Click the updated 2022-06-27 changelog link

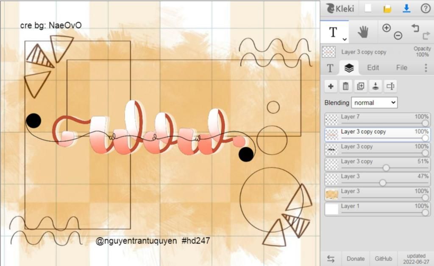(x=416, y=259)
